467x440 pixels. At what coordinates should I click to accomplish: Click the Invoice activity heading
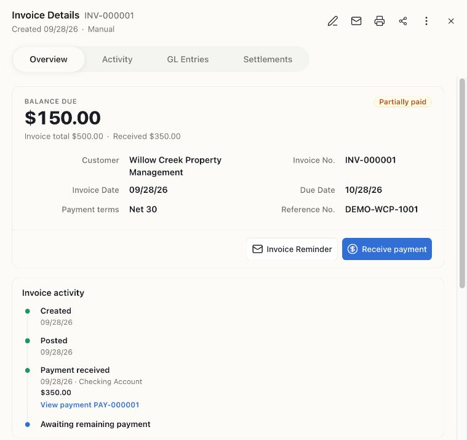click(x=54, y=293)
